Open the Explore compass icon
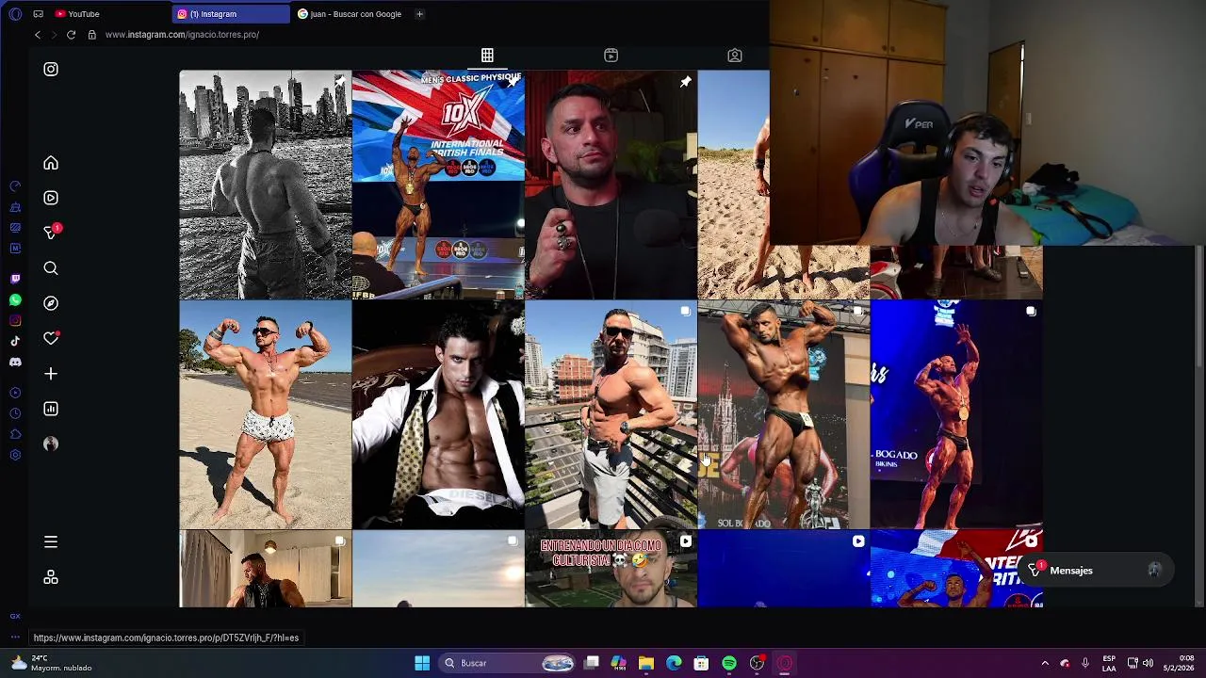This screenshot has height=678, width=1206. point(51,303)
